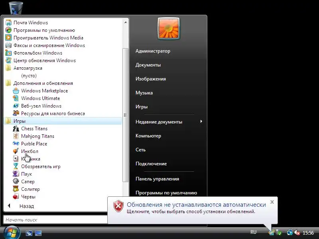Open Веб-узел Windows icon
This screenshot has height=239, width=319.
click(16, 106)
